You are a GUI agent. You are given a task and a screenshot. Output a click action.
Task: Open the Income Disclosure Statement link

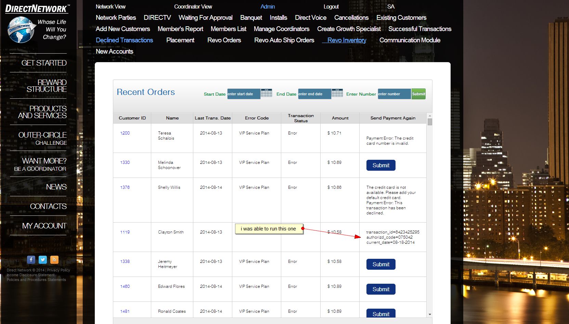click(x=30, y=275)
